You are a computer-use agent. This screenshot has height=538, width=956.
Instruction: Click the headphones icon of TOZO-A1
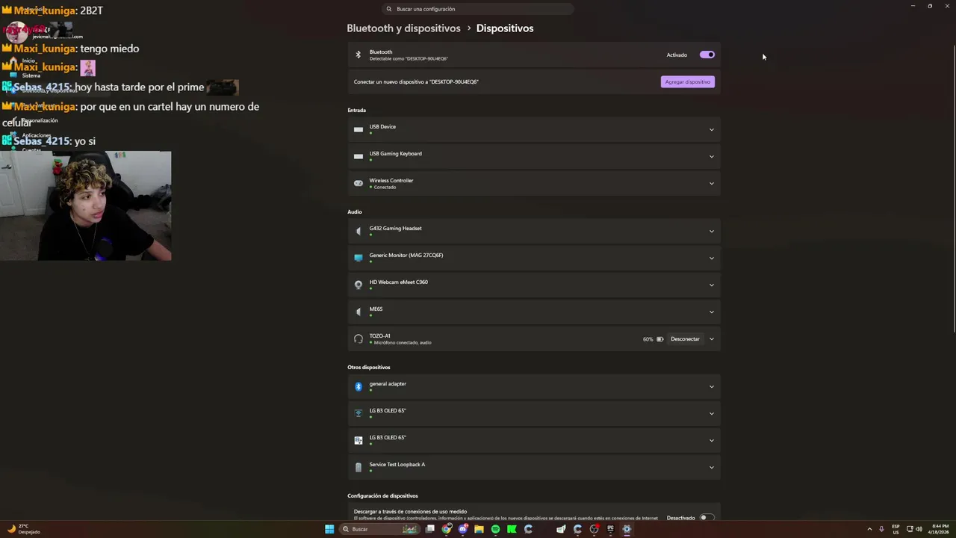pos(358,338)
